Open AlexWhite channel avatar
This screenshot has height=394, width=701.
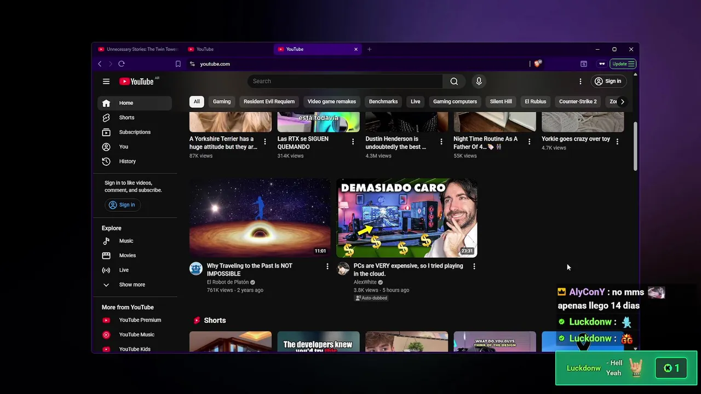(343, 269)
